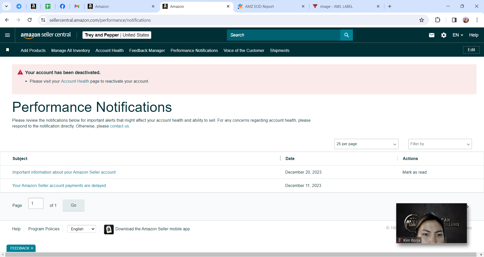Go forward to the next page
This screenshot has width=484, height=257.
(x=18, y=20)
